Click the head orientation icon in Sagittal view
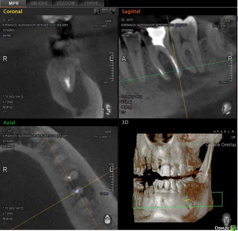 226,108
